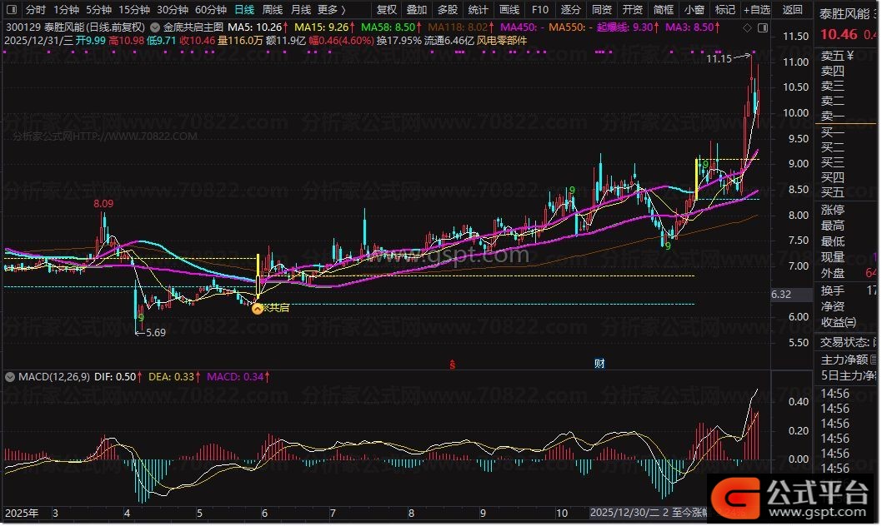Toggle the 小窗 mini window mode
Screen dimensions: 882x526
pos(694,10)
